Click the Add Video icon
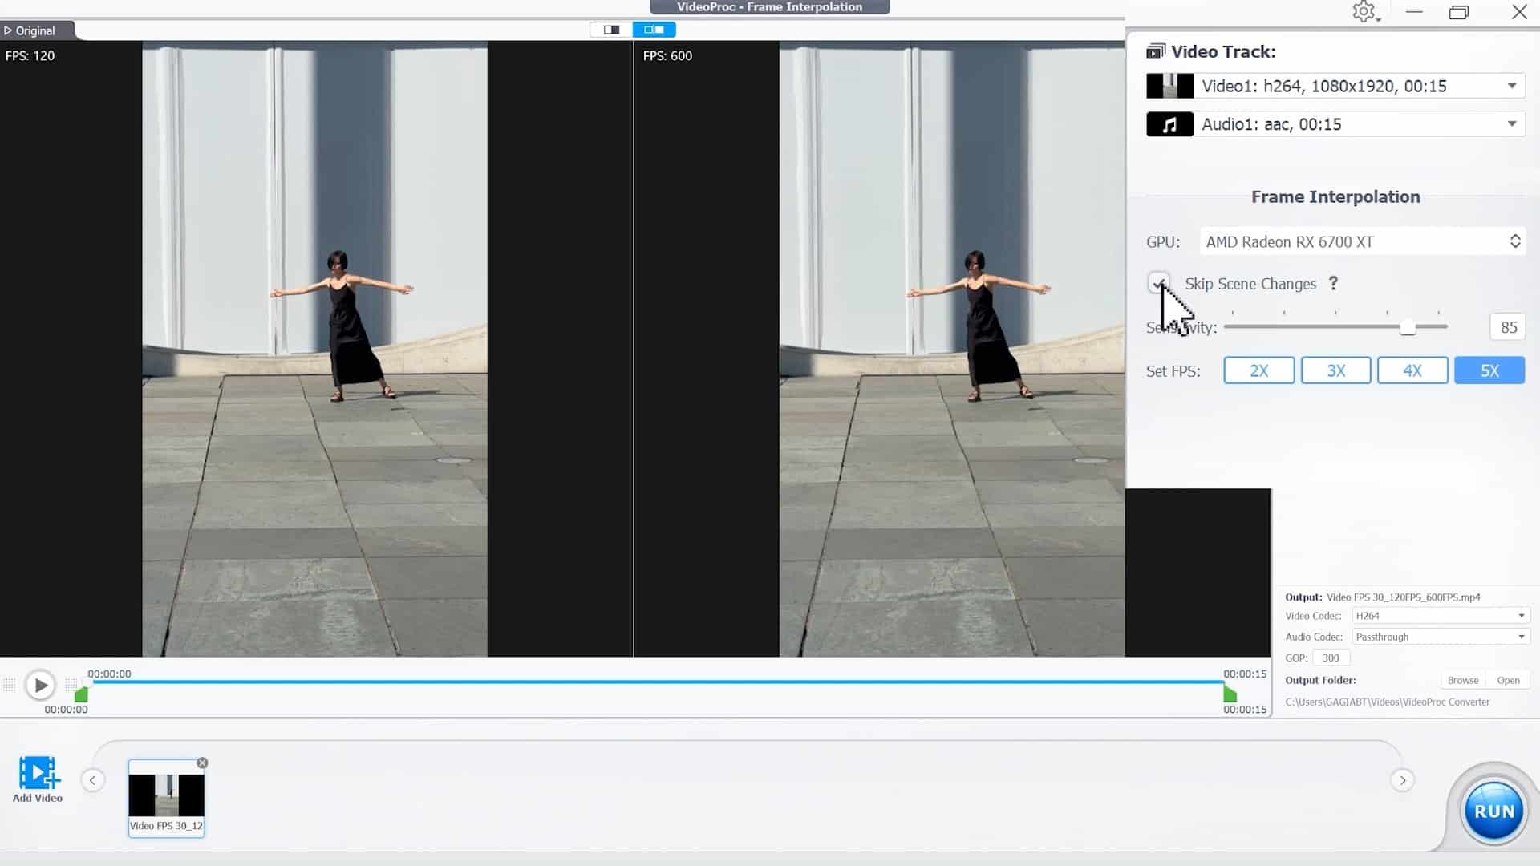The width and height of the screenshot is (1540, 866). tap(37, 772)
